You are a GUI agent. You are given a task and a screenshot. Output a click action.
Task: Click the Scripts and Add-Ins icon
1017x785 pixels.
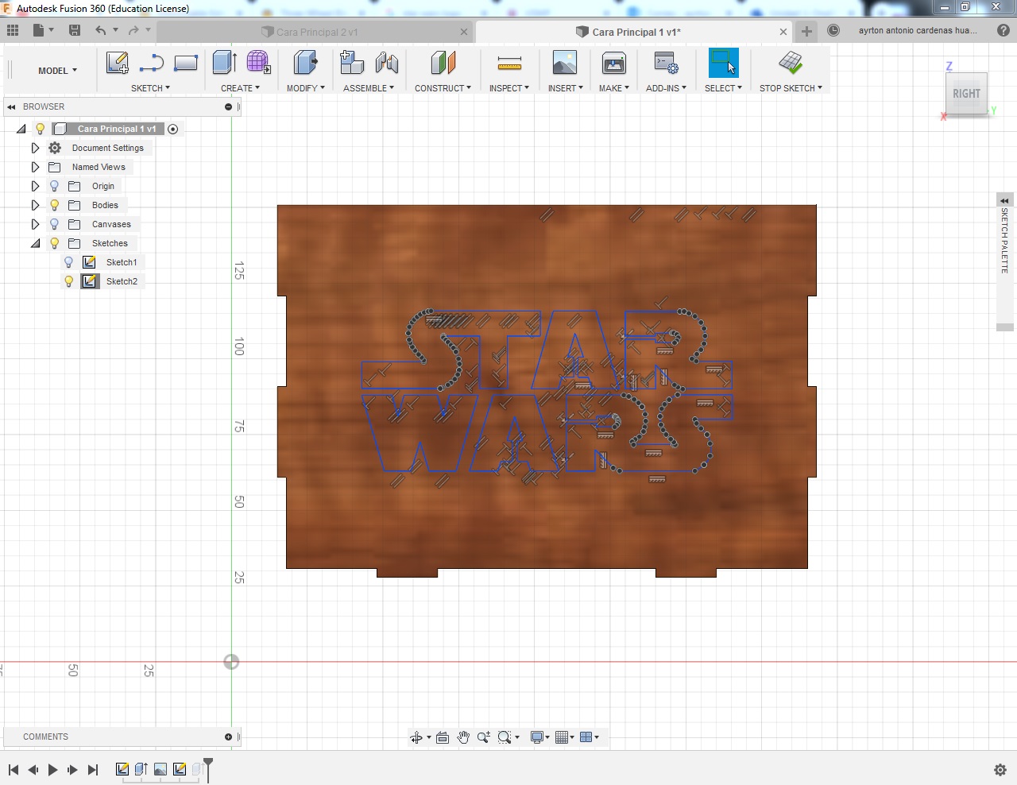(x=666, y=63)
